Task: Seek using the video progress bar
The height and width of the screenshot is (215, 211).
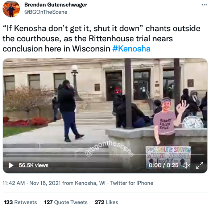Action: tap(105, 154)
